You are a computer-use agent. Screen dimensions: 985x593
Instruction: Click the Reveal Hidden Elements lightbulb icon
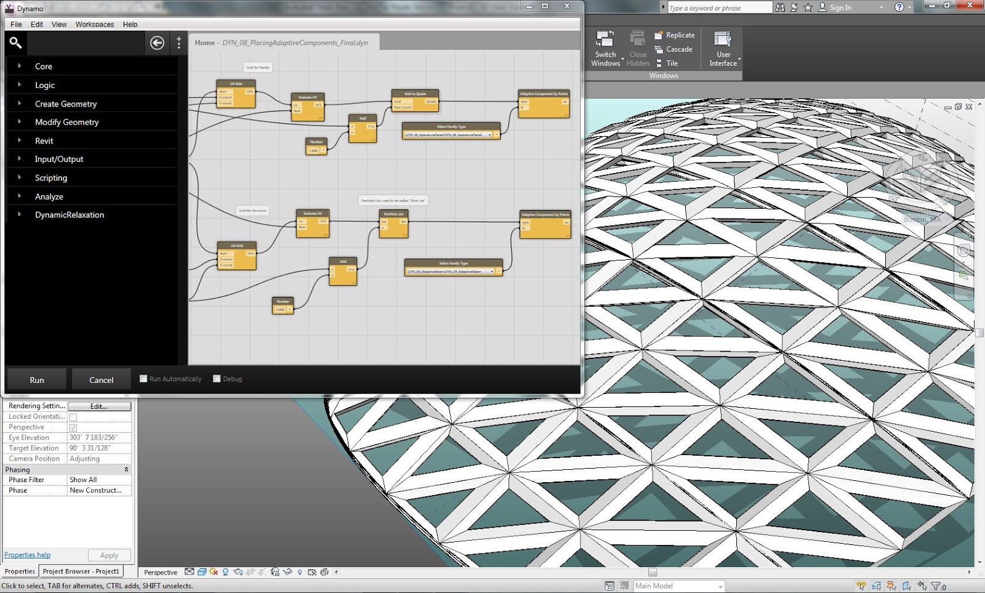click(x=299, y=573)
